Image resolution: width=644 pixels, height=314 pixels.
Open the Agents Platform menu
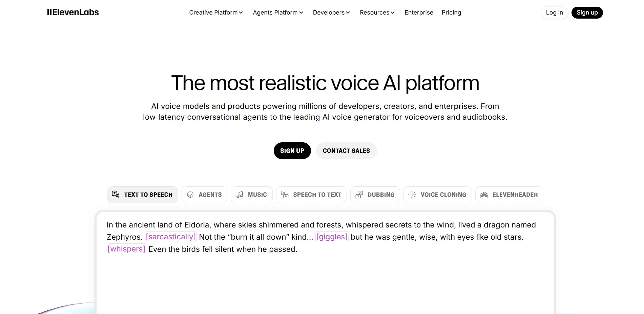(x=278, y=13)
